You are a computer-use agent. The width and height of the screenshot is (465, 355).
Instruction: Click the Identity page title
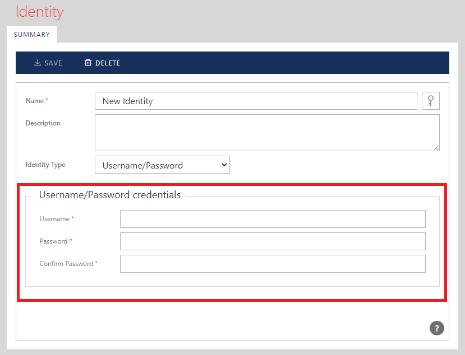click(39, 12)
